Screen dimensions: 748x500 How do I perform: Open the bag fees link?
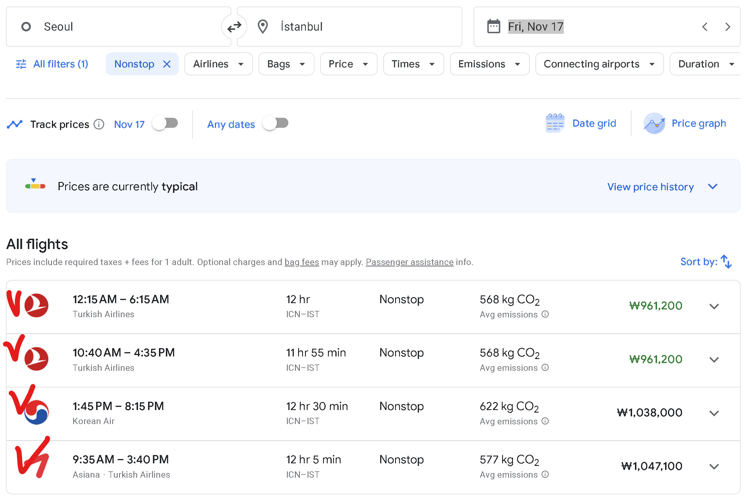click(x=302, y=262)
